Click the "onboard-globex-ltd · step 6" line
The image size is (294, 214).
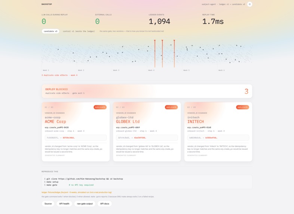point(136,131)
